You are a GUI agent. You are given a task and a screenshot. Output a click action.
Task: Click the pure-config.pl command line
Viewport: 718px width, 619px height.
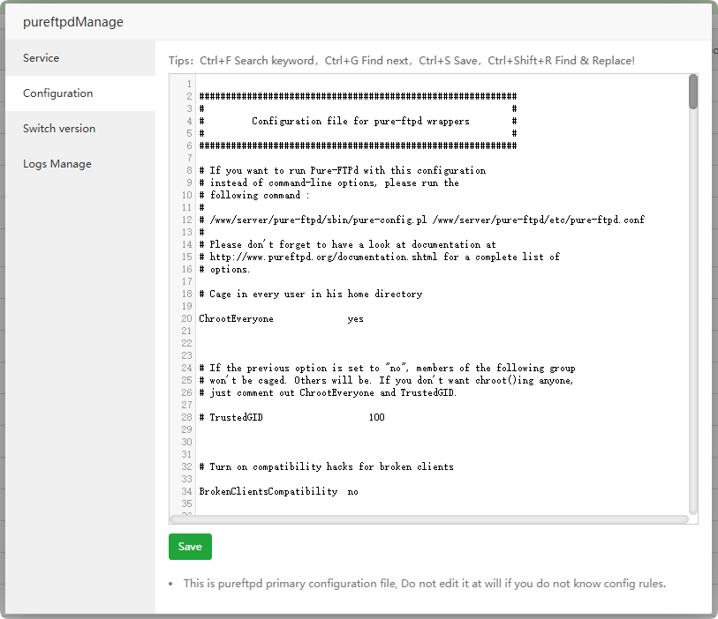click(x=421, y=220)
